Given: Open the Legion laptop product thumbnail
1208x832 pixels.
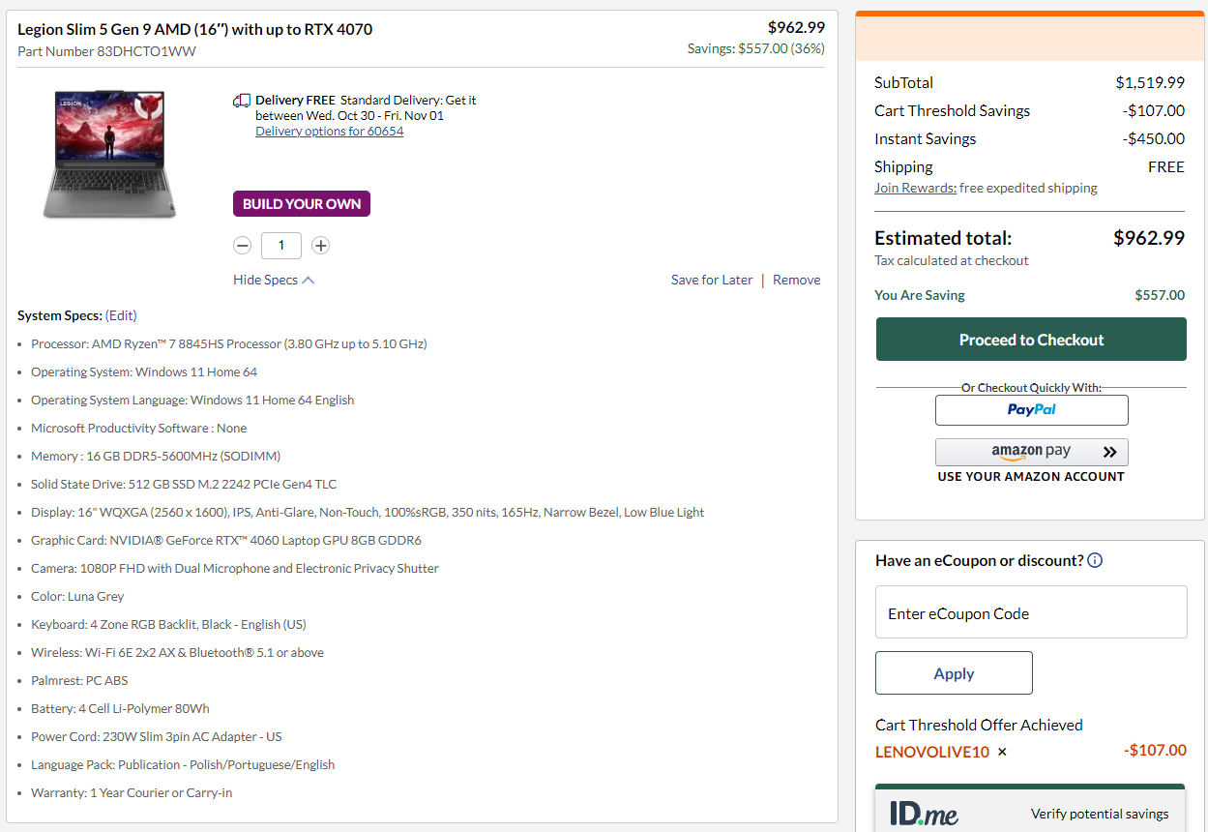Looking at the screenshot, I should pyautogui.click(x=109, y=155).
